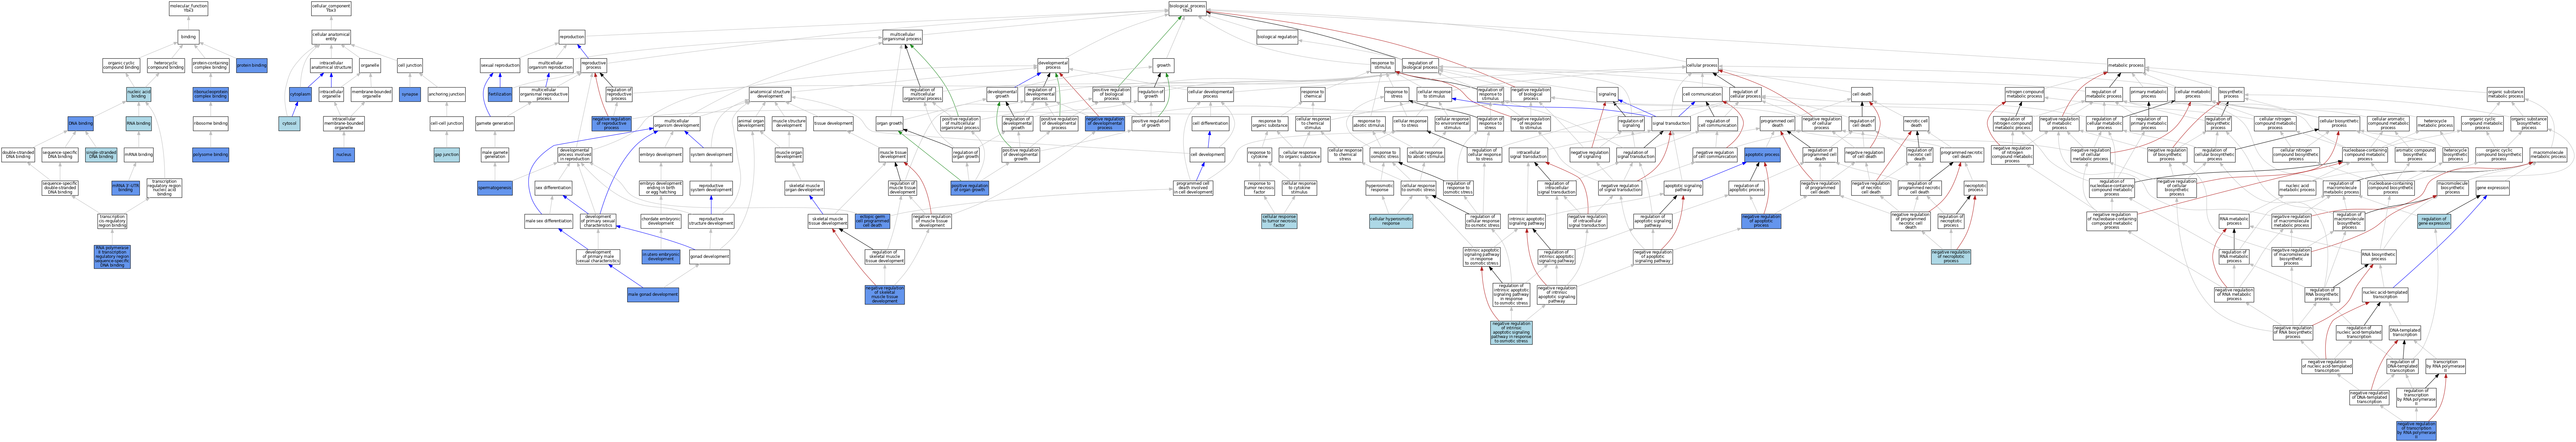Click the 'anatomical structure development' node

pos(770,94)
